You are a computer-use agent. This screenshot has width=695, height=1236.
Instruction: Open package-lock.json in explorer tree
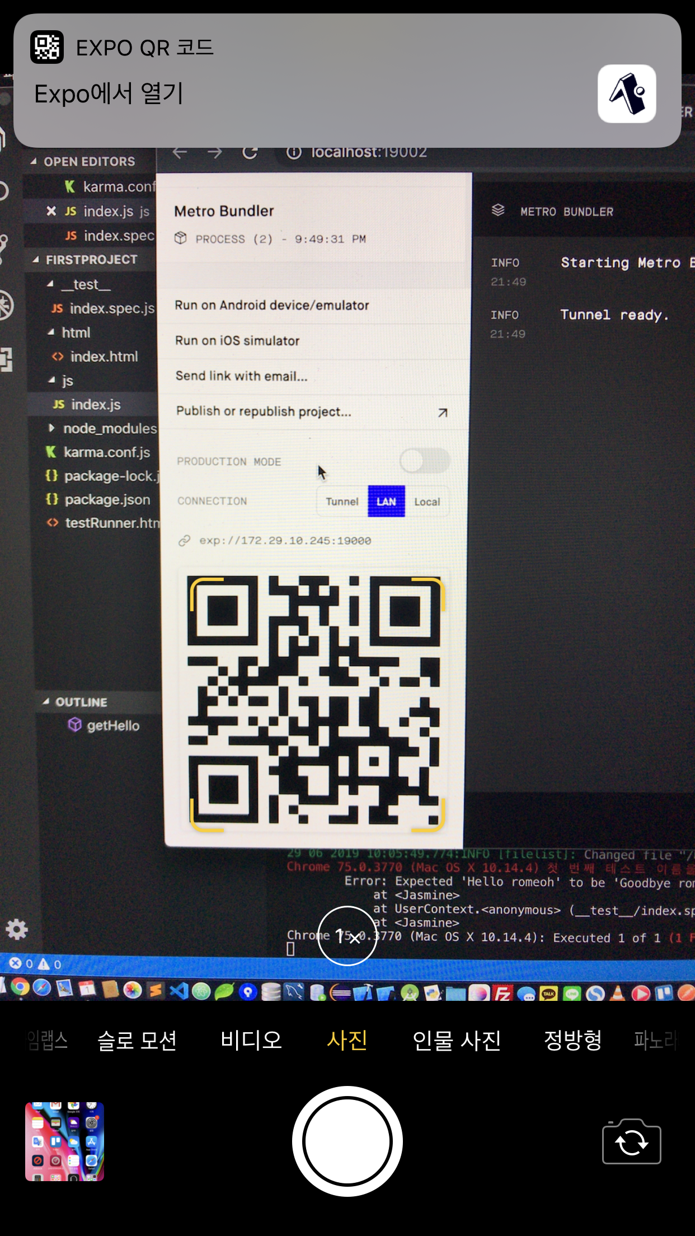(x=102, y=476)
